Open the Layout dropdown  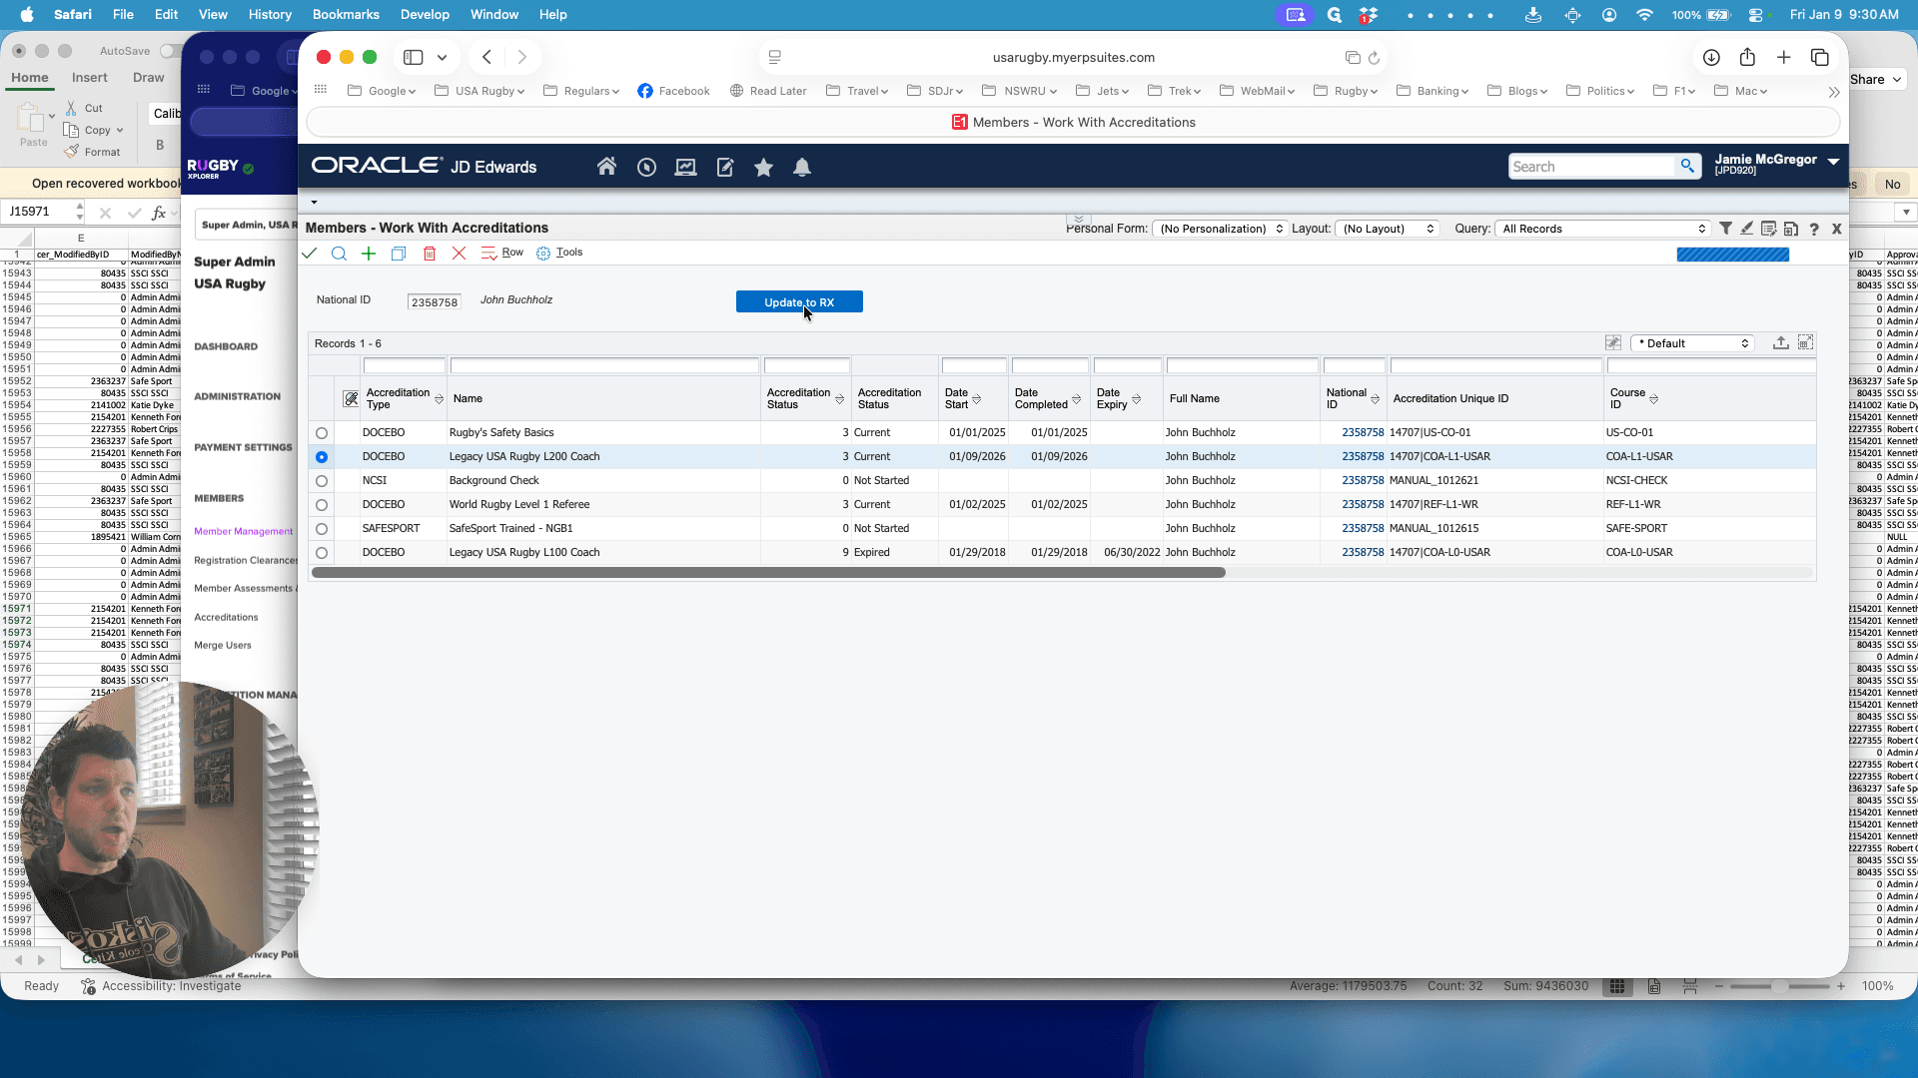point(1387,229)
